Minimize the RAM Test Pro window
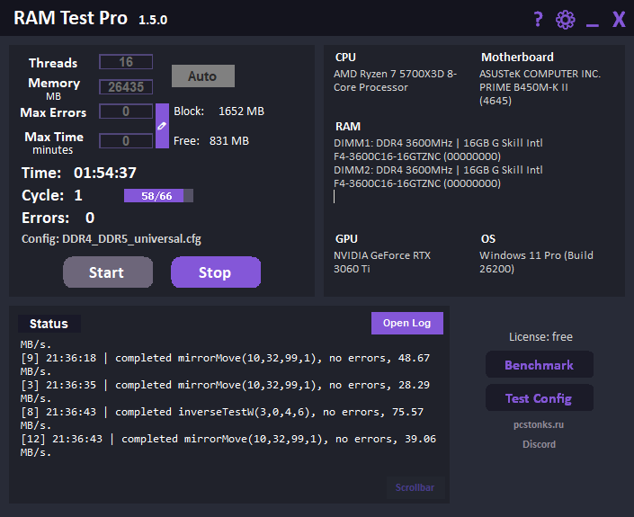Screen dimensions: 634x517 tap(593, 25)
